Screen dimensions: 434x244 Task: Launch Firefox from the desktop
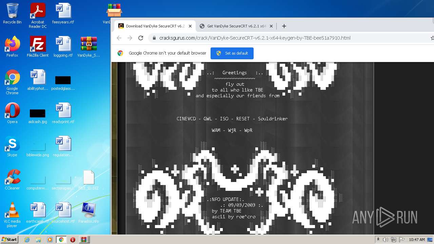coord(12,47)
